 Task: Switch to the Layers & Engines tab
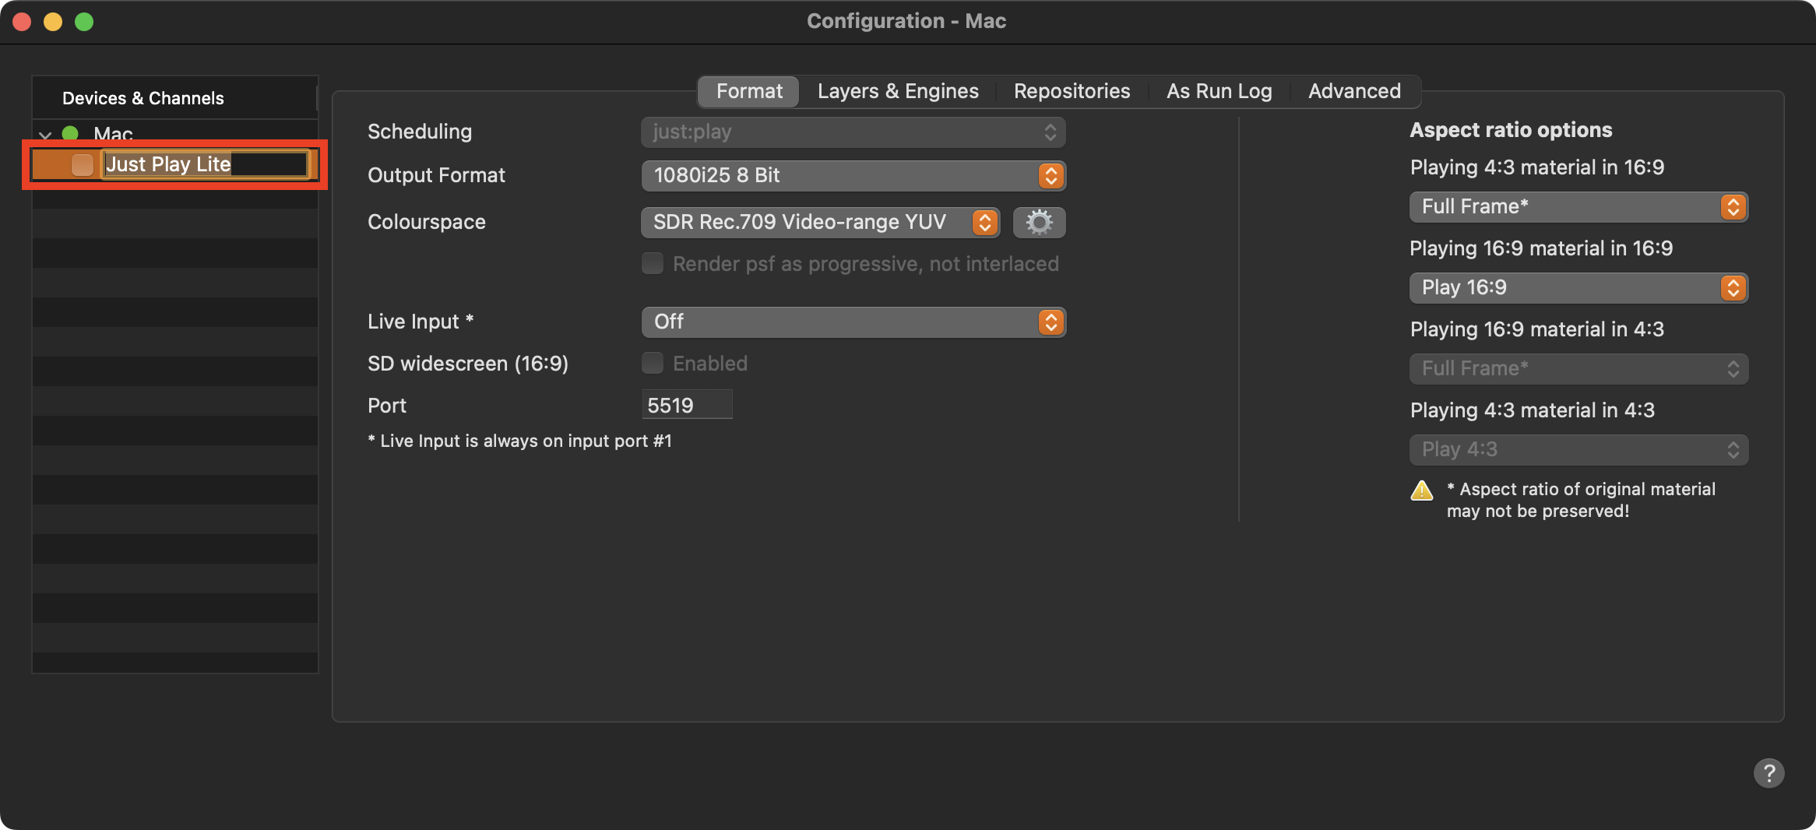pyautogui.click(x=898, y=91)
